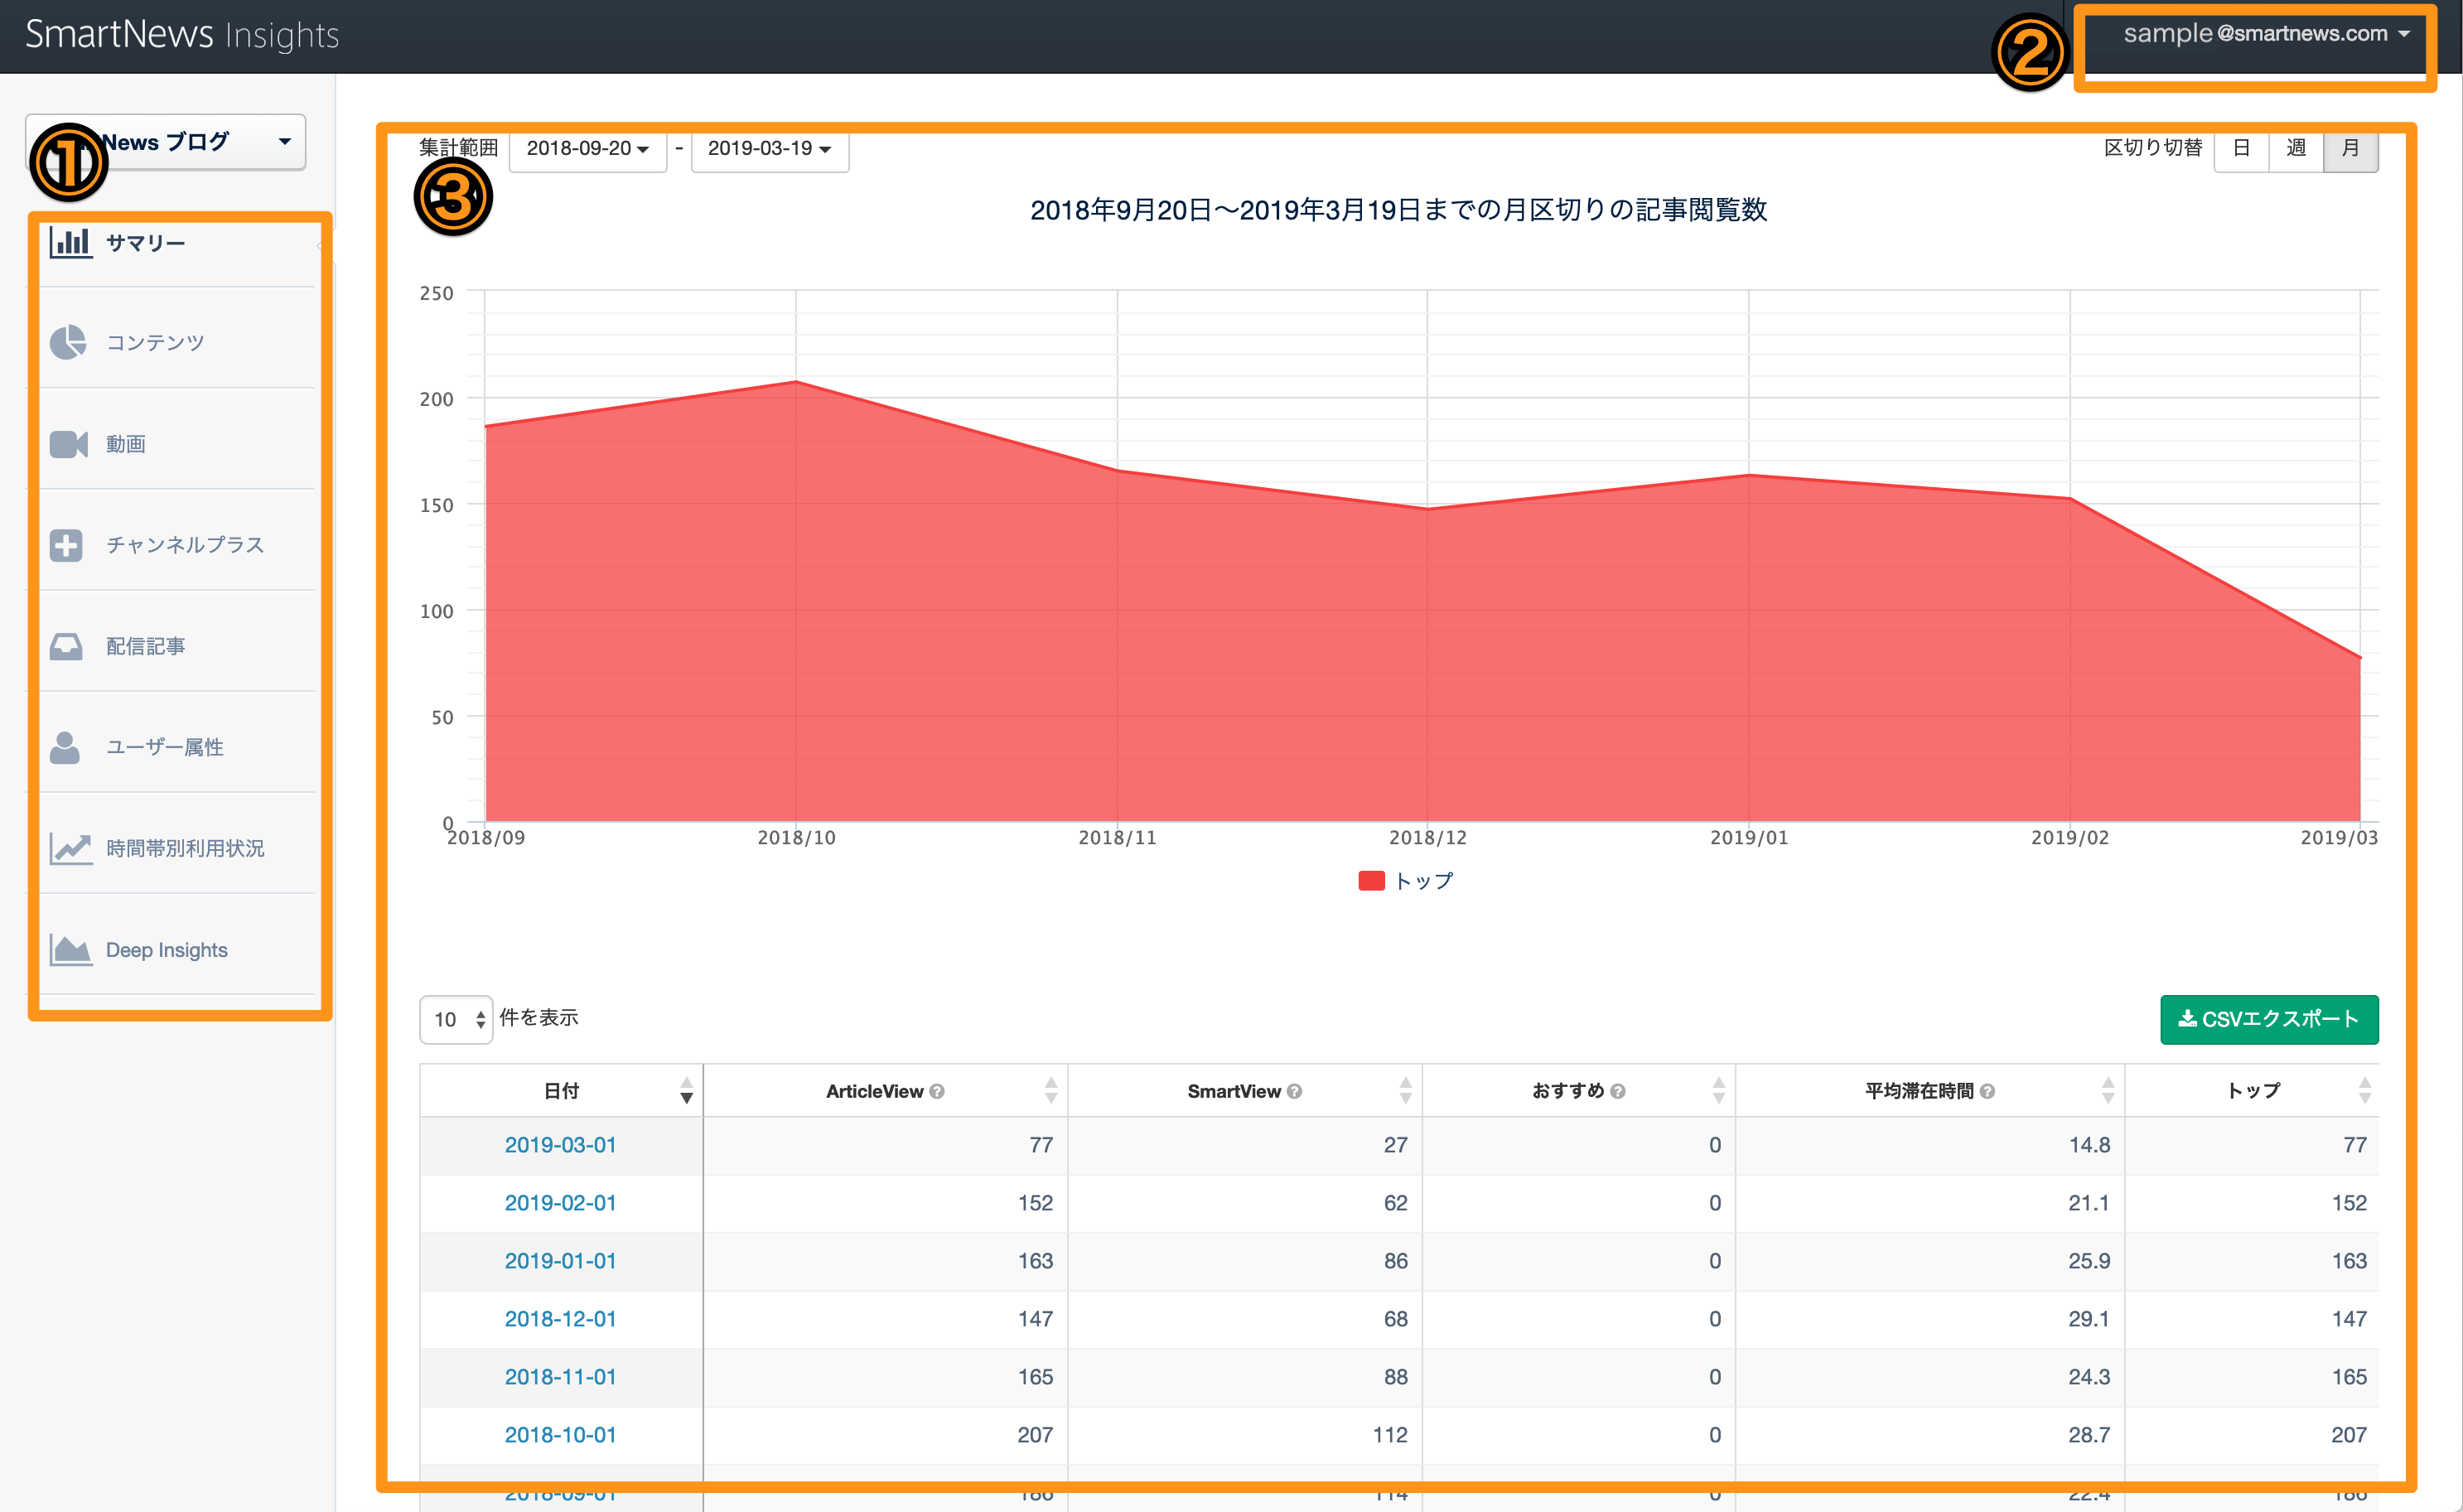Click the SmartNews Insights logo

pos(182,35)
